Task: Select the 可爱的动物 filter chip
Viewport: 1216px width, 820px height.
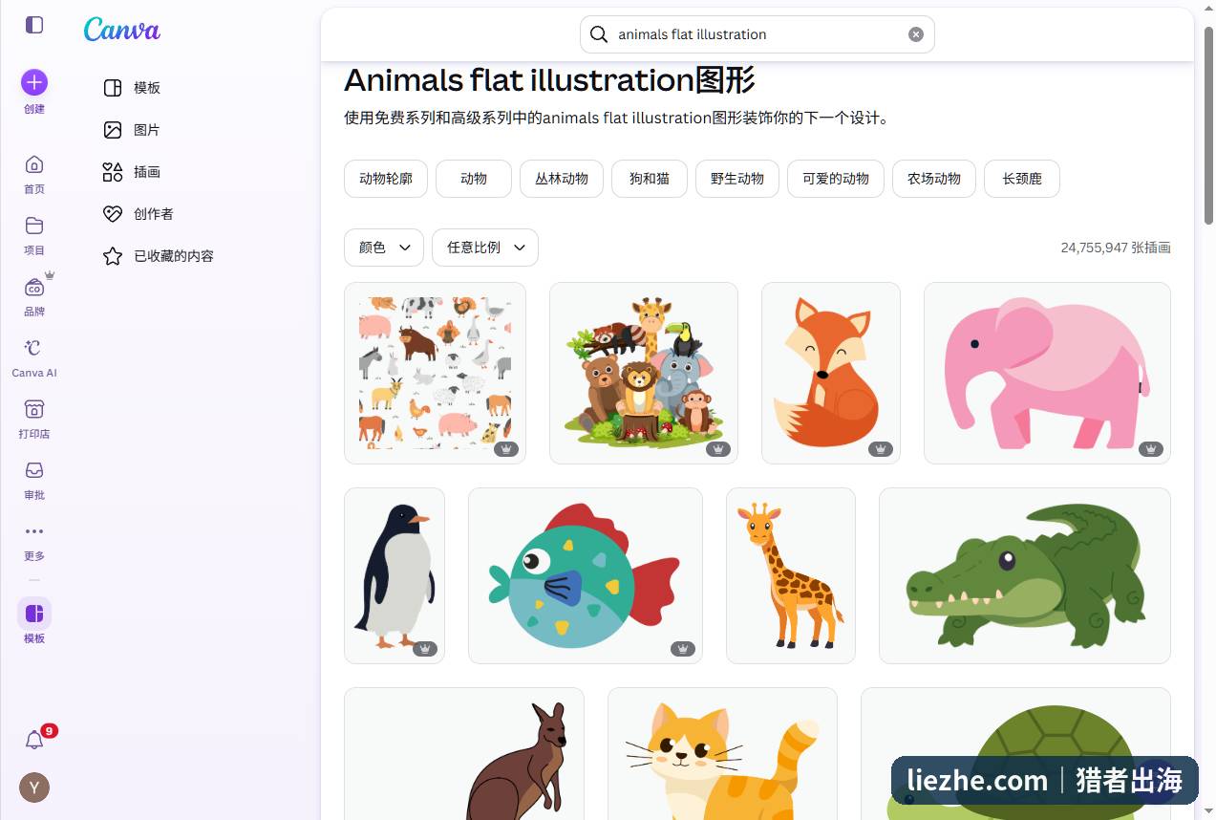Action: pyautogui.click(x=836, y=179)
